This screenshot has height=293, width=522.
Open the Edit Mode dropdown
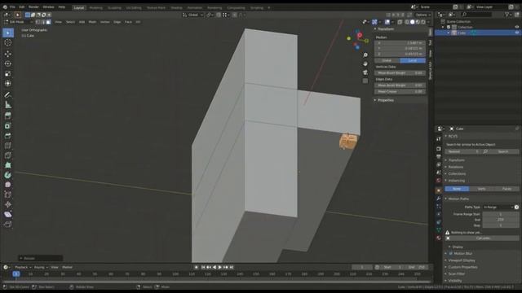(18, 22)
